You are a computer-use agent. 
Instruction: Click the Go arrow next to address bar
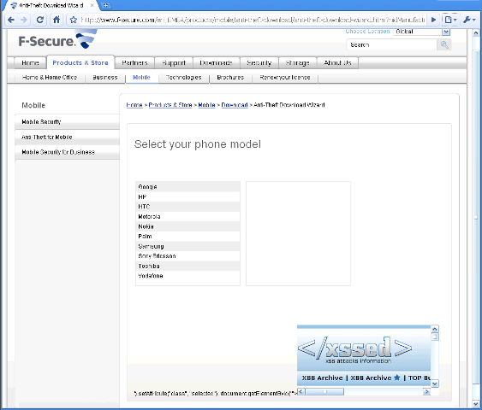tap(433, 20)
